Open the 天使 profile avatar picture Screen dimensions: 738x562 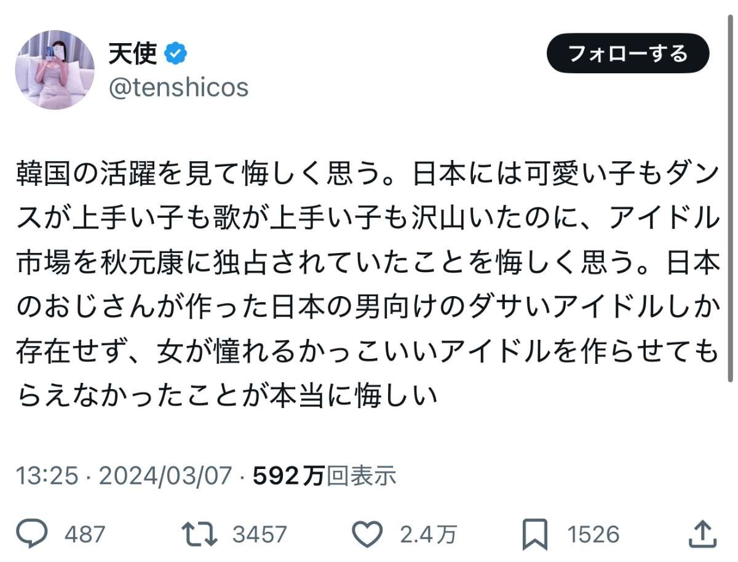[55, 69]
